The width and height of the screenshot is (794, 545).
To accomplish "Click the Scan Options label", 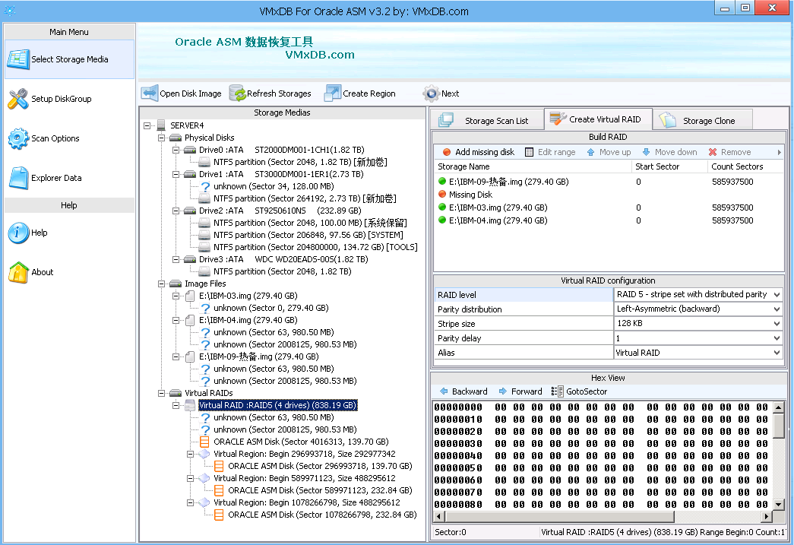I will point(55,138).
